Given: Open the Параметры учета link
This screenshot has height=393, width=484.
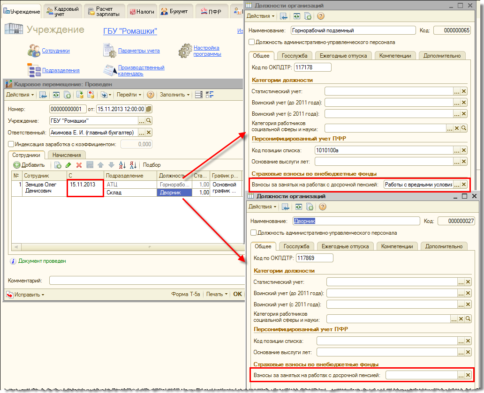Looking at the screenshot, I should pos(139,51).
